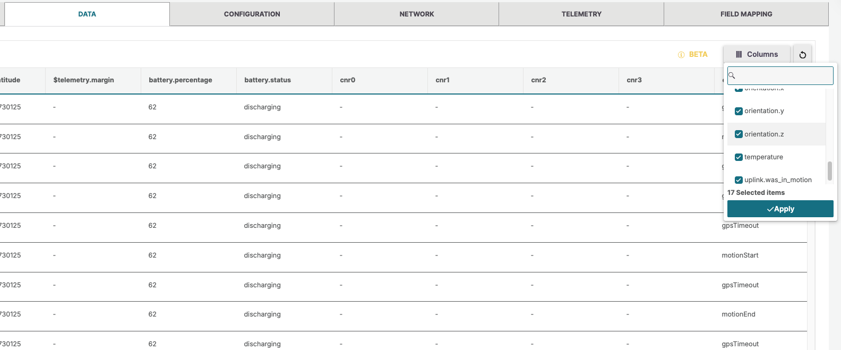Image resolution: width=841 pixels, height=350 pixels.
Task: Click the battery.percentage column header
Action: 181,80
